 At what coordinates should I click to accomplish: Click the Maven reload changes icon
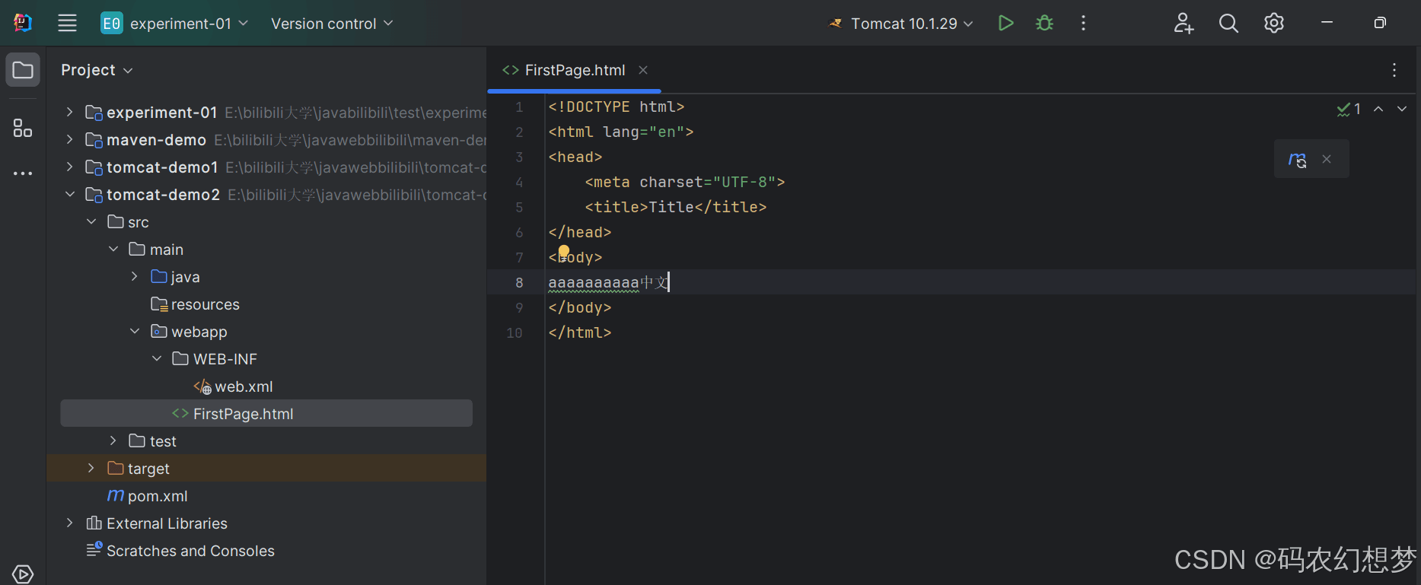tap(1297, 159)
